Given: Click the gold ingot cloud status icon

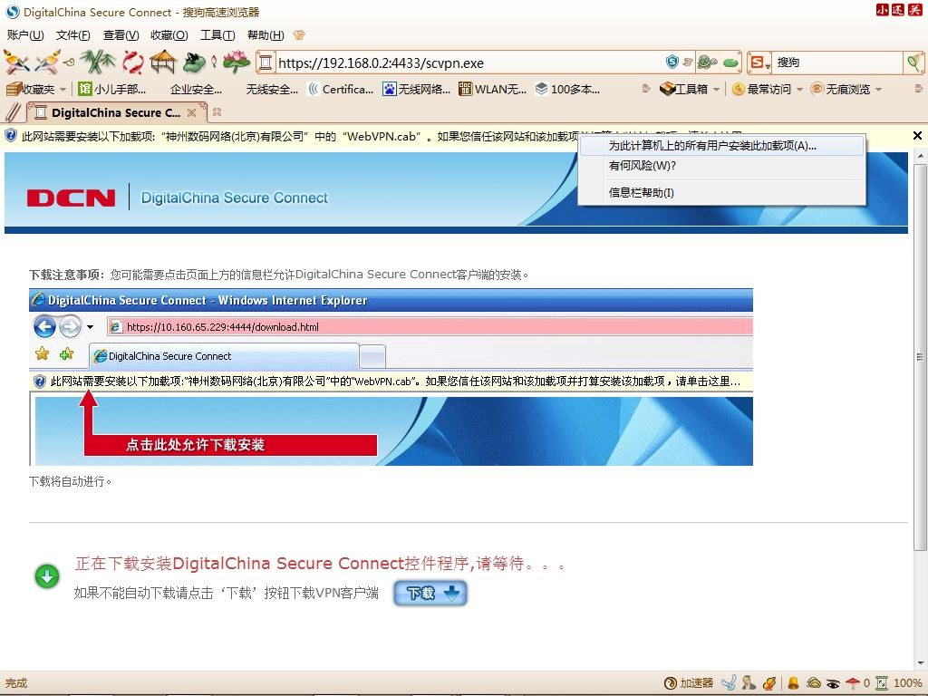Looking at the screenshot, I should point(814,683).
